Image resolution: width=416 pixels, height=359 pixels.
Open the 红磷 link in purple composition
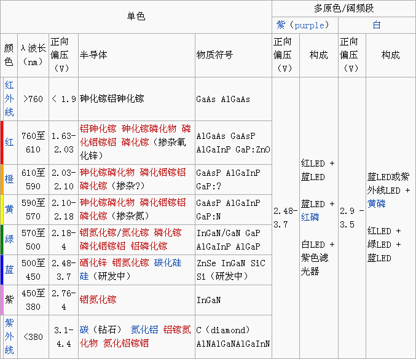(x=310, y=218)
